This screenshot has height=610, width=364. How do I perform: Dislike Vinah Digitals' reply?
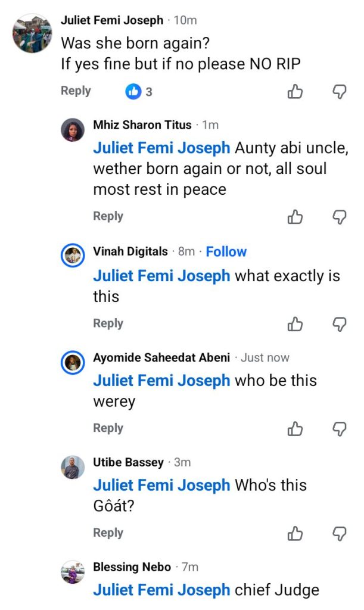click(x=339, y=324)
